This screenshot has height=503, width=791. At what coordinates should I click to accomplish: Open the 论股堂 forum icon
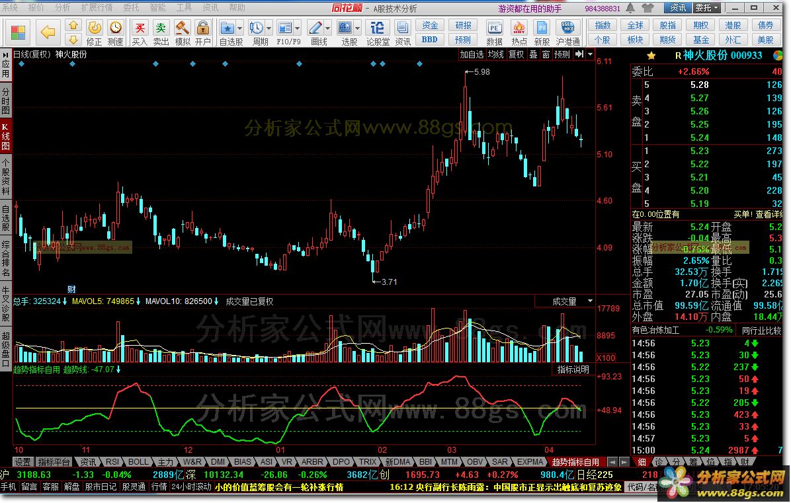click(x=378, y=33)
